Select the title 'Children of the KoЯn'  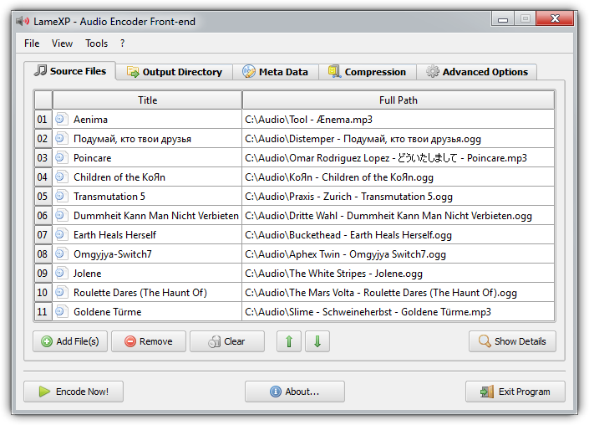coord(119,177)
